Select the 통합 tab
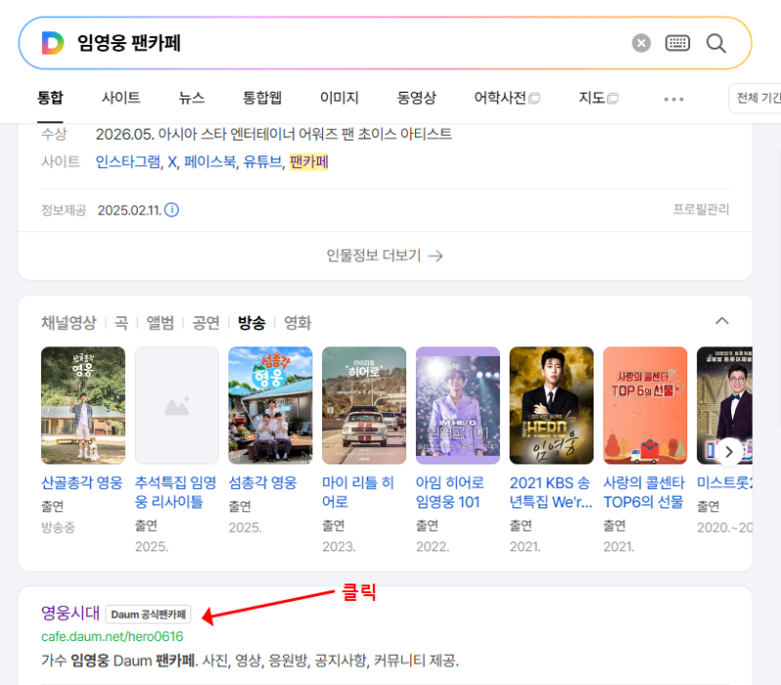Viewport: 781px width, 685px height. coord(51,98)
